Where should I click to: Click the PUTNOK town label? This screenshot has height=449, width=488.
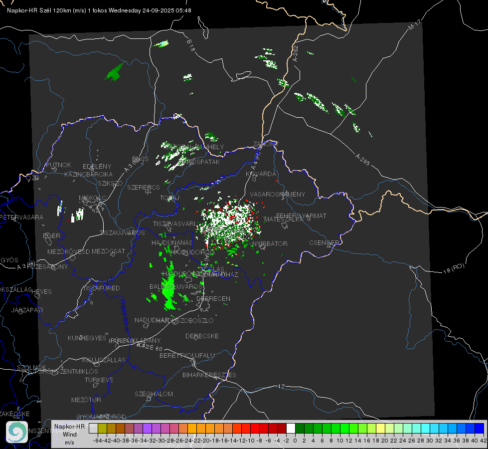(58, 165)
